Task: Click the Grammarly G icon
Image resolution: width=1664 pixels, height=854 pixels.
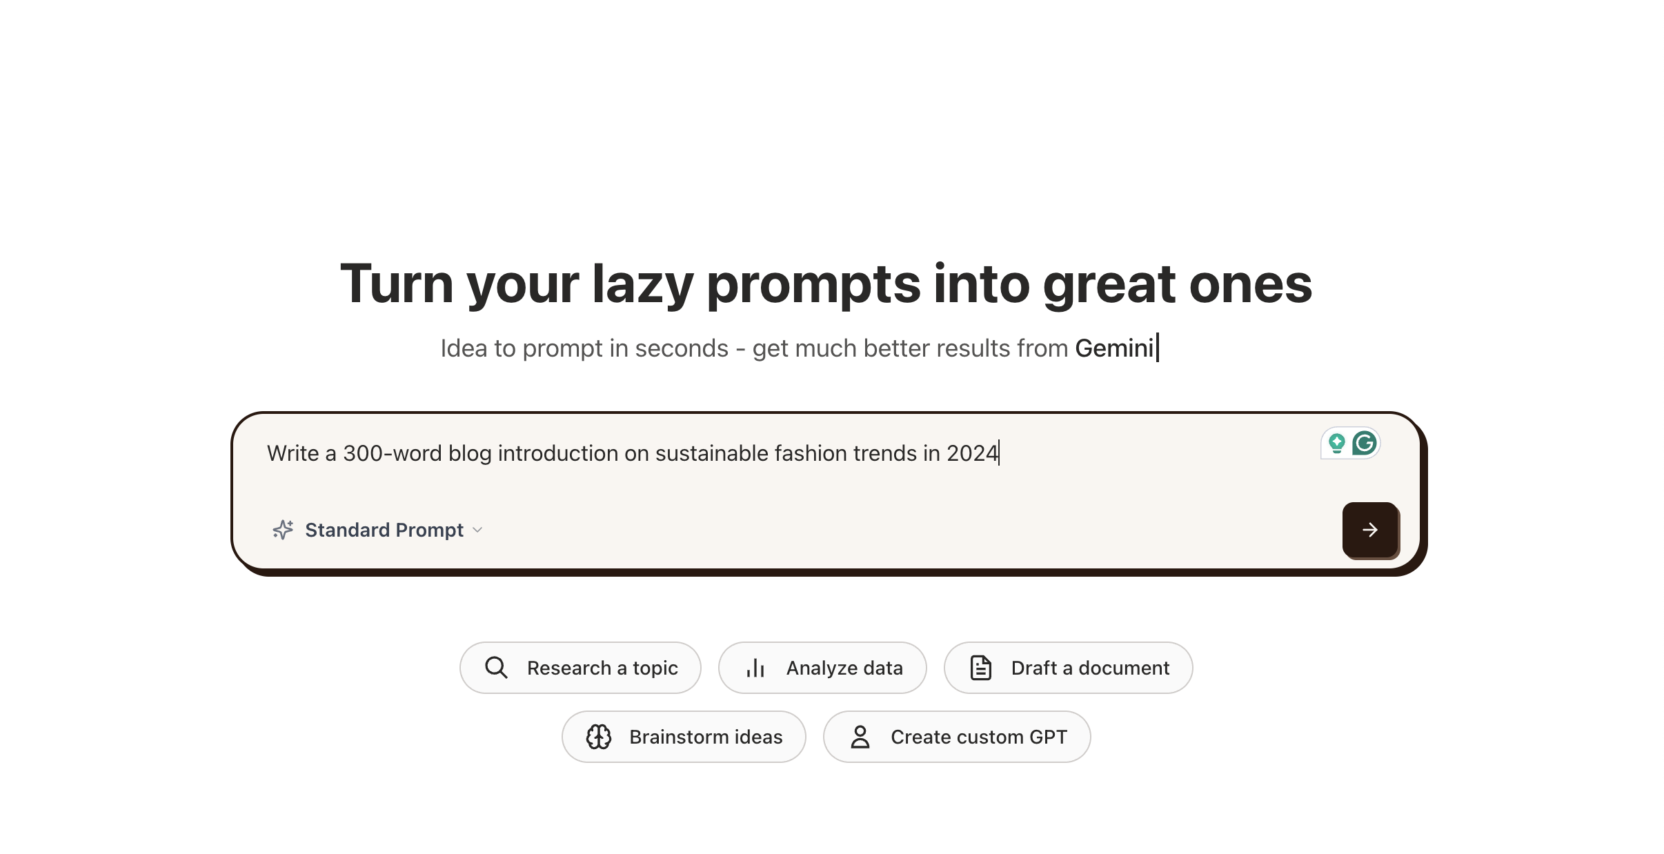Action: 1365,443
